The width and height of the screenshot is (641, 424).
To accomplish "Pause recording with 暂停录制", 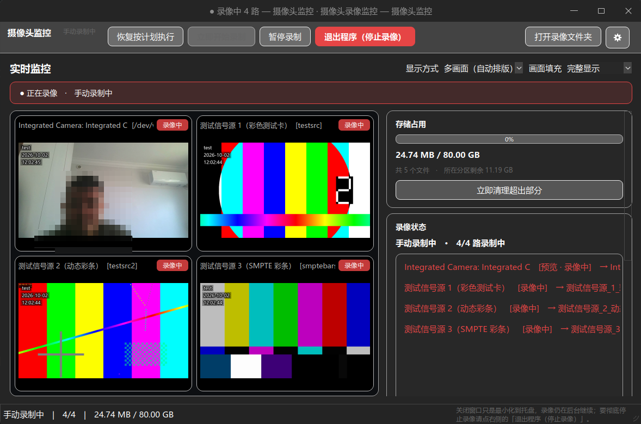I will (285, 37).
